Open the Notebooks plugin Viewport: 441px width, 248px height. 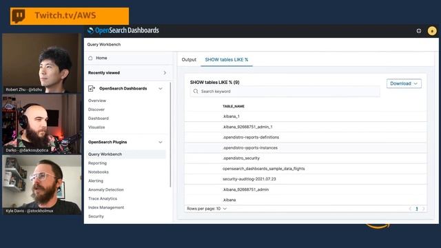coord(99,172)
